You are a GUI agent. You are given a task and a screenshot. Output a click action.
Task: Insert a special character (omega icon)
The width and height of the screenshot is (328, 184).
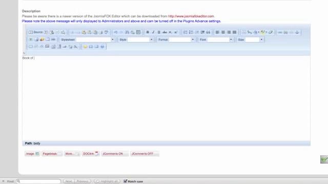coord(91,47)
